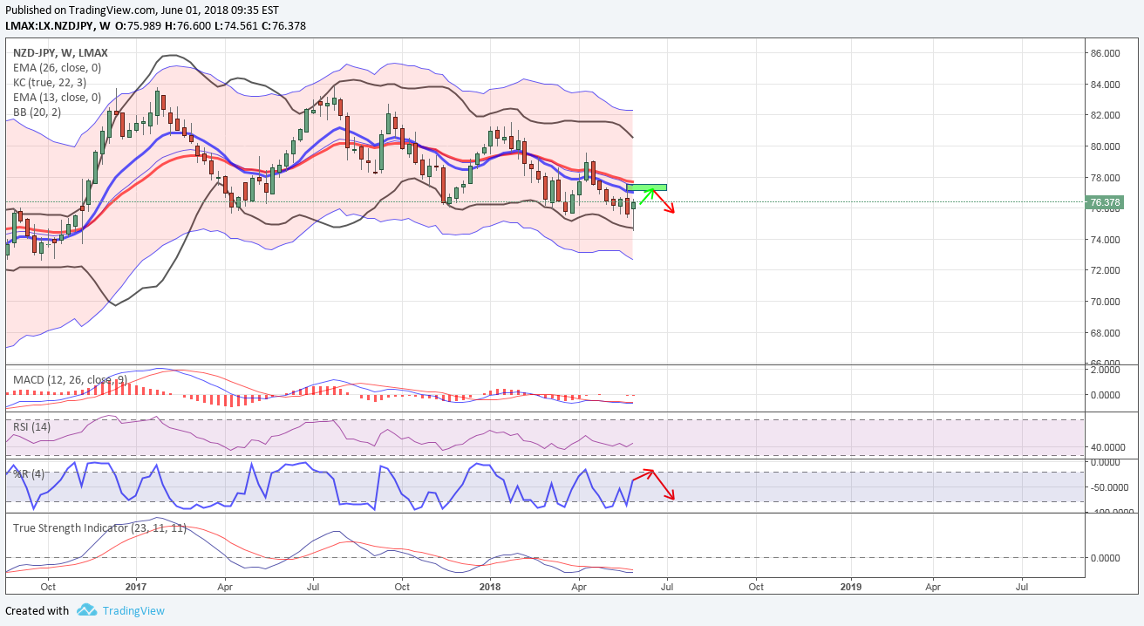Click the EMA (13, close, 0) legend label
Screen dimensions: 1144x626
[57, 98]
